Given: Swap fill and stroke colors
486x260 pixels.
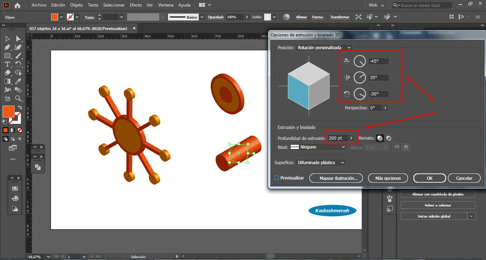Looking at the screenshot, I should [19, 108].
